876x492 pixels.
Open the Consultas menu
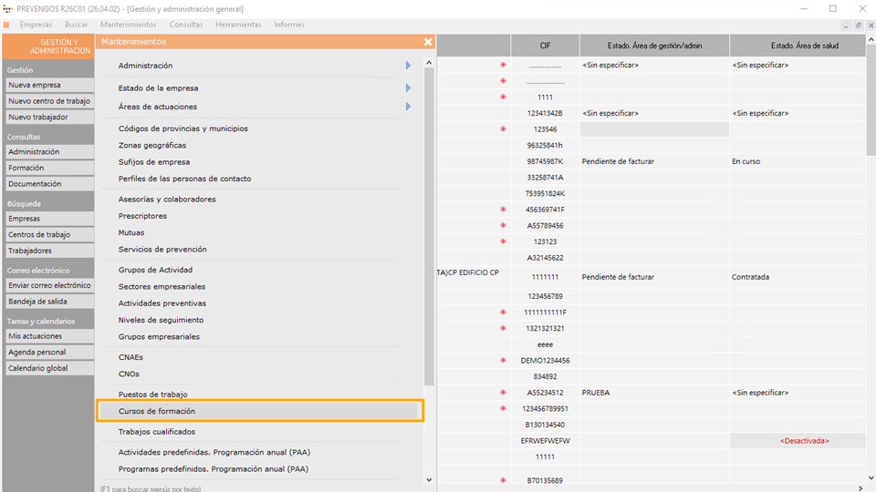[186, 25]
